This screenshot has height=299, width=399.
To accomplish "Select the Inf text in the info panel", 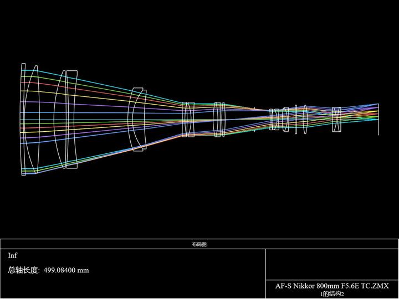I will pos(12,255).
